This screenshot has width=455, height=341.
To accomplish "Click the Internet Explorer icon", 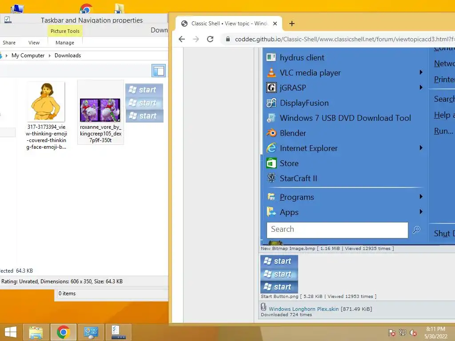I will 271,148.
